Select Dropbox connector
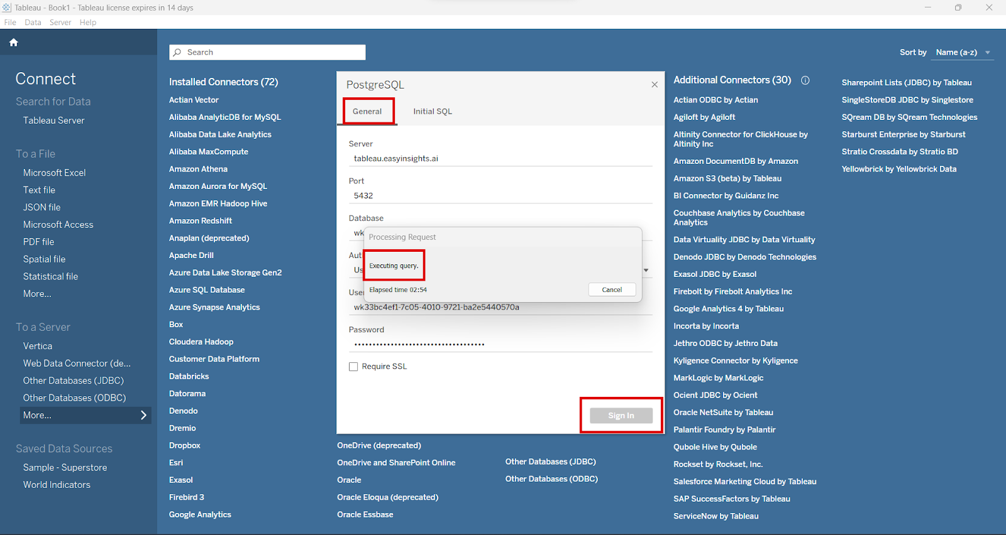 coord(184,445)
